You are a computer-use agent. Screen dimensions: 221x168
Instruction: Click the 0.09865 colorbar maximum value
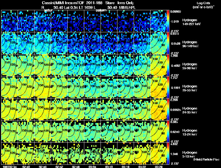click(176, 12)
